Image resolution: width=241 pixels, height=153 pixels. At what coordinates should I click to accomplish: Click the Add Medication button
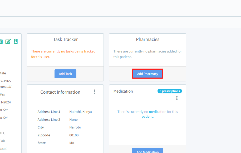pyautogui.click(x=147, y=151)
